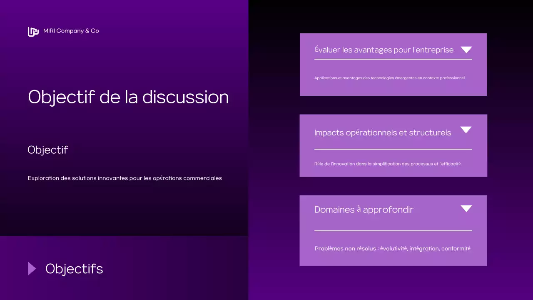Click the MIRI Company & Co logo icon
The image size is (533, 300).
tap(33, 31)
